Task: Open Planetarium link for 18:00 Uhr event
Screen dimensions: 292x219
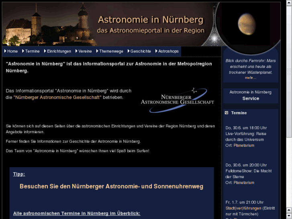Action: (244, 145)
